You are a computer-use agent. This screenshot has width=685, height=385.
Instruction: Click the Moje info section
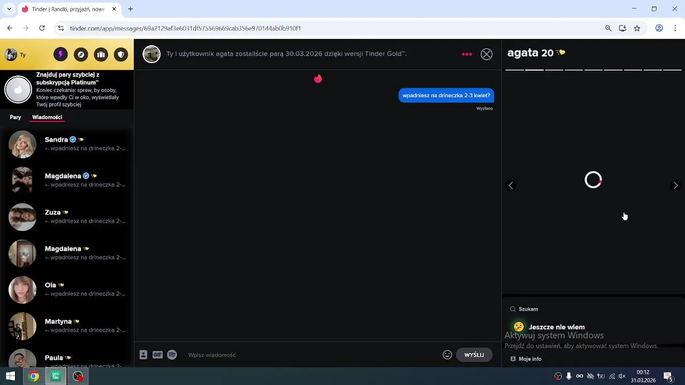pos(530,359)
